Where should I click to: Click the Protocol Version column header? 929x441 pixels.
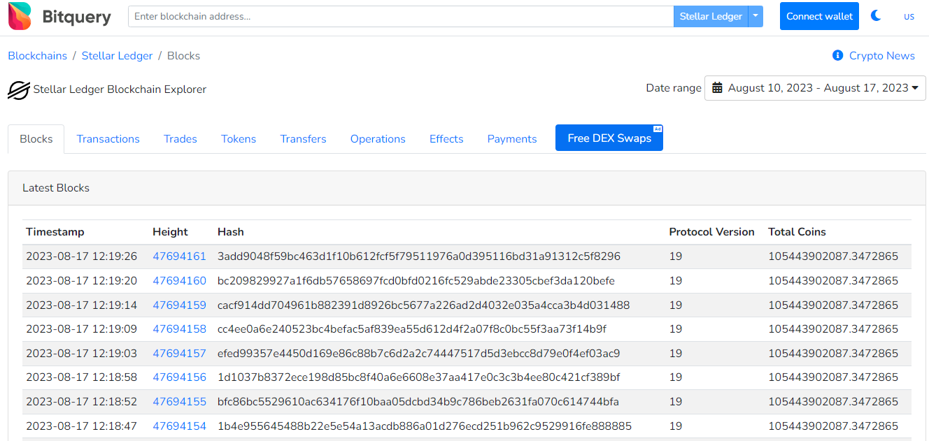711,232
